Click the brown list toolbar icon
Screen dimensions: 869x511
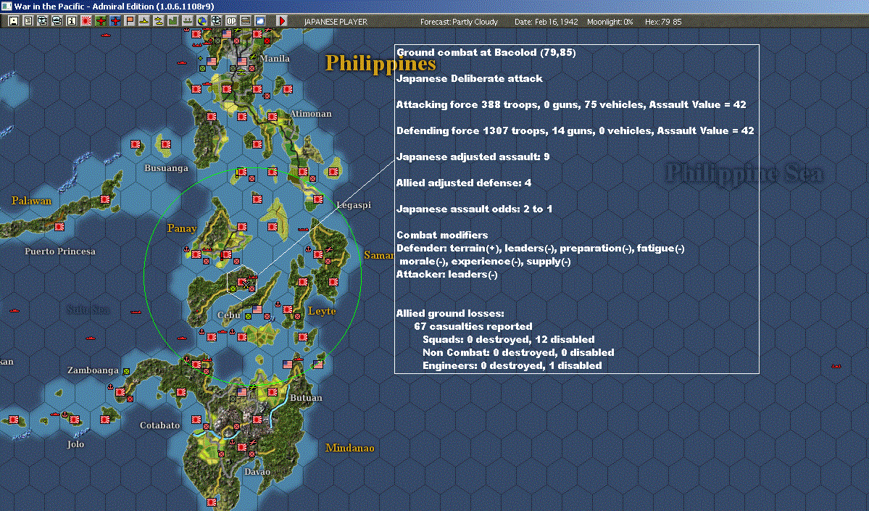[246, 21]
